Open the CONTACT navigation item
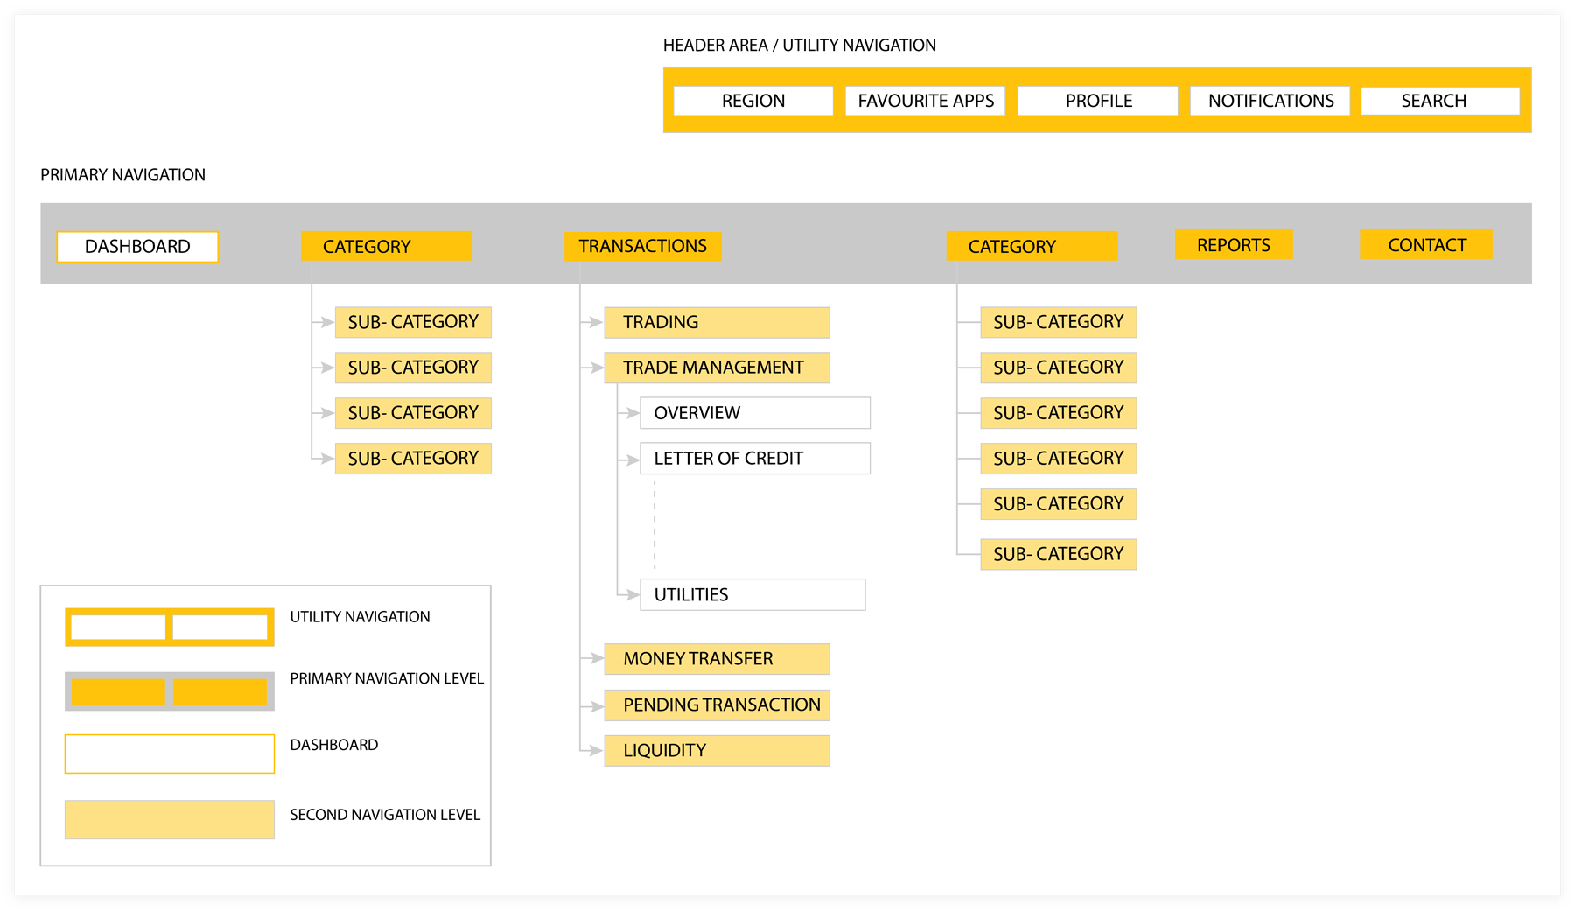Image resolution: width=1575 pixels, height=912 pixels. (1426, 245)
